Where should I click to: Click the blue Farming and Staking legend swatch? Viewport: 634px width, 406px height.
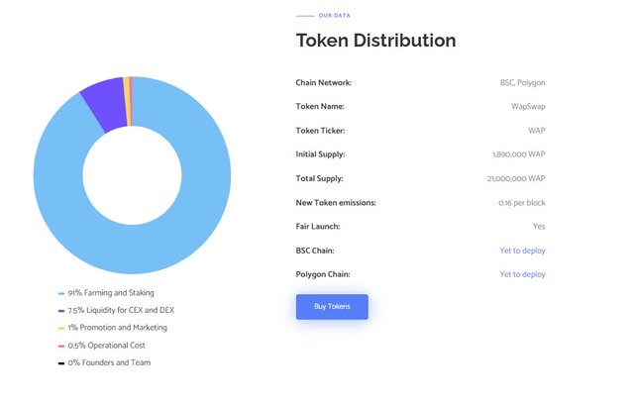61,294
